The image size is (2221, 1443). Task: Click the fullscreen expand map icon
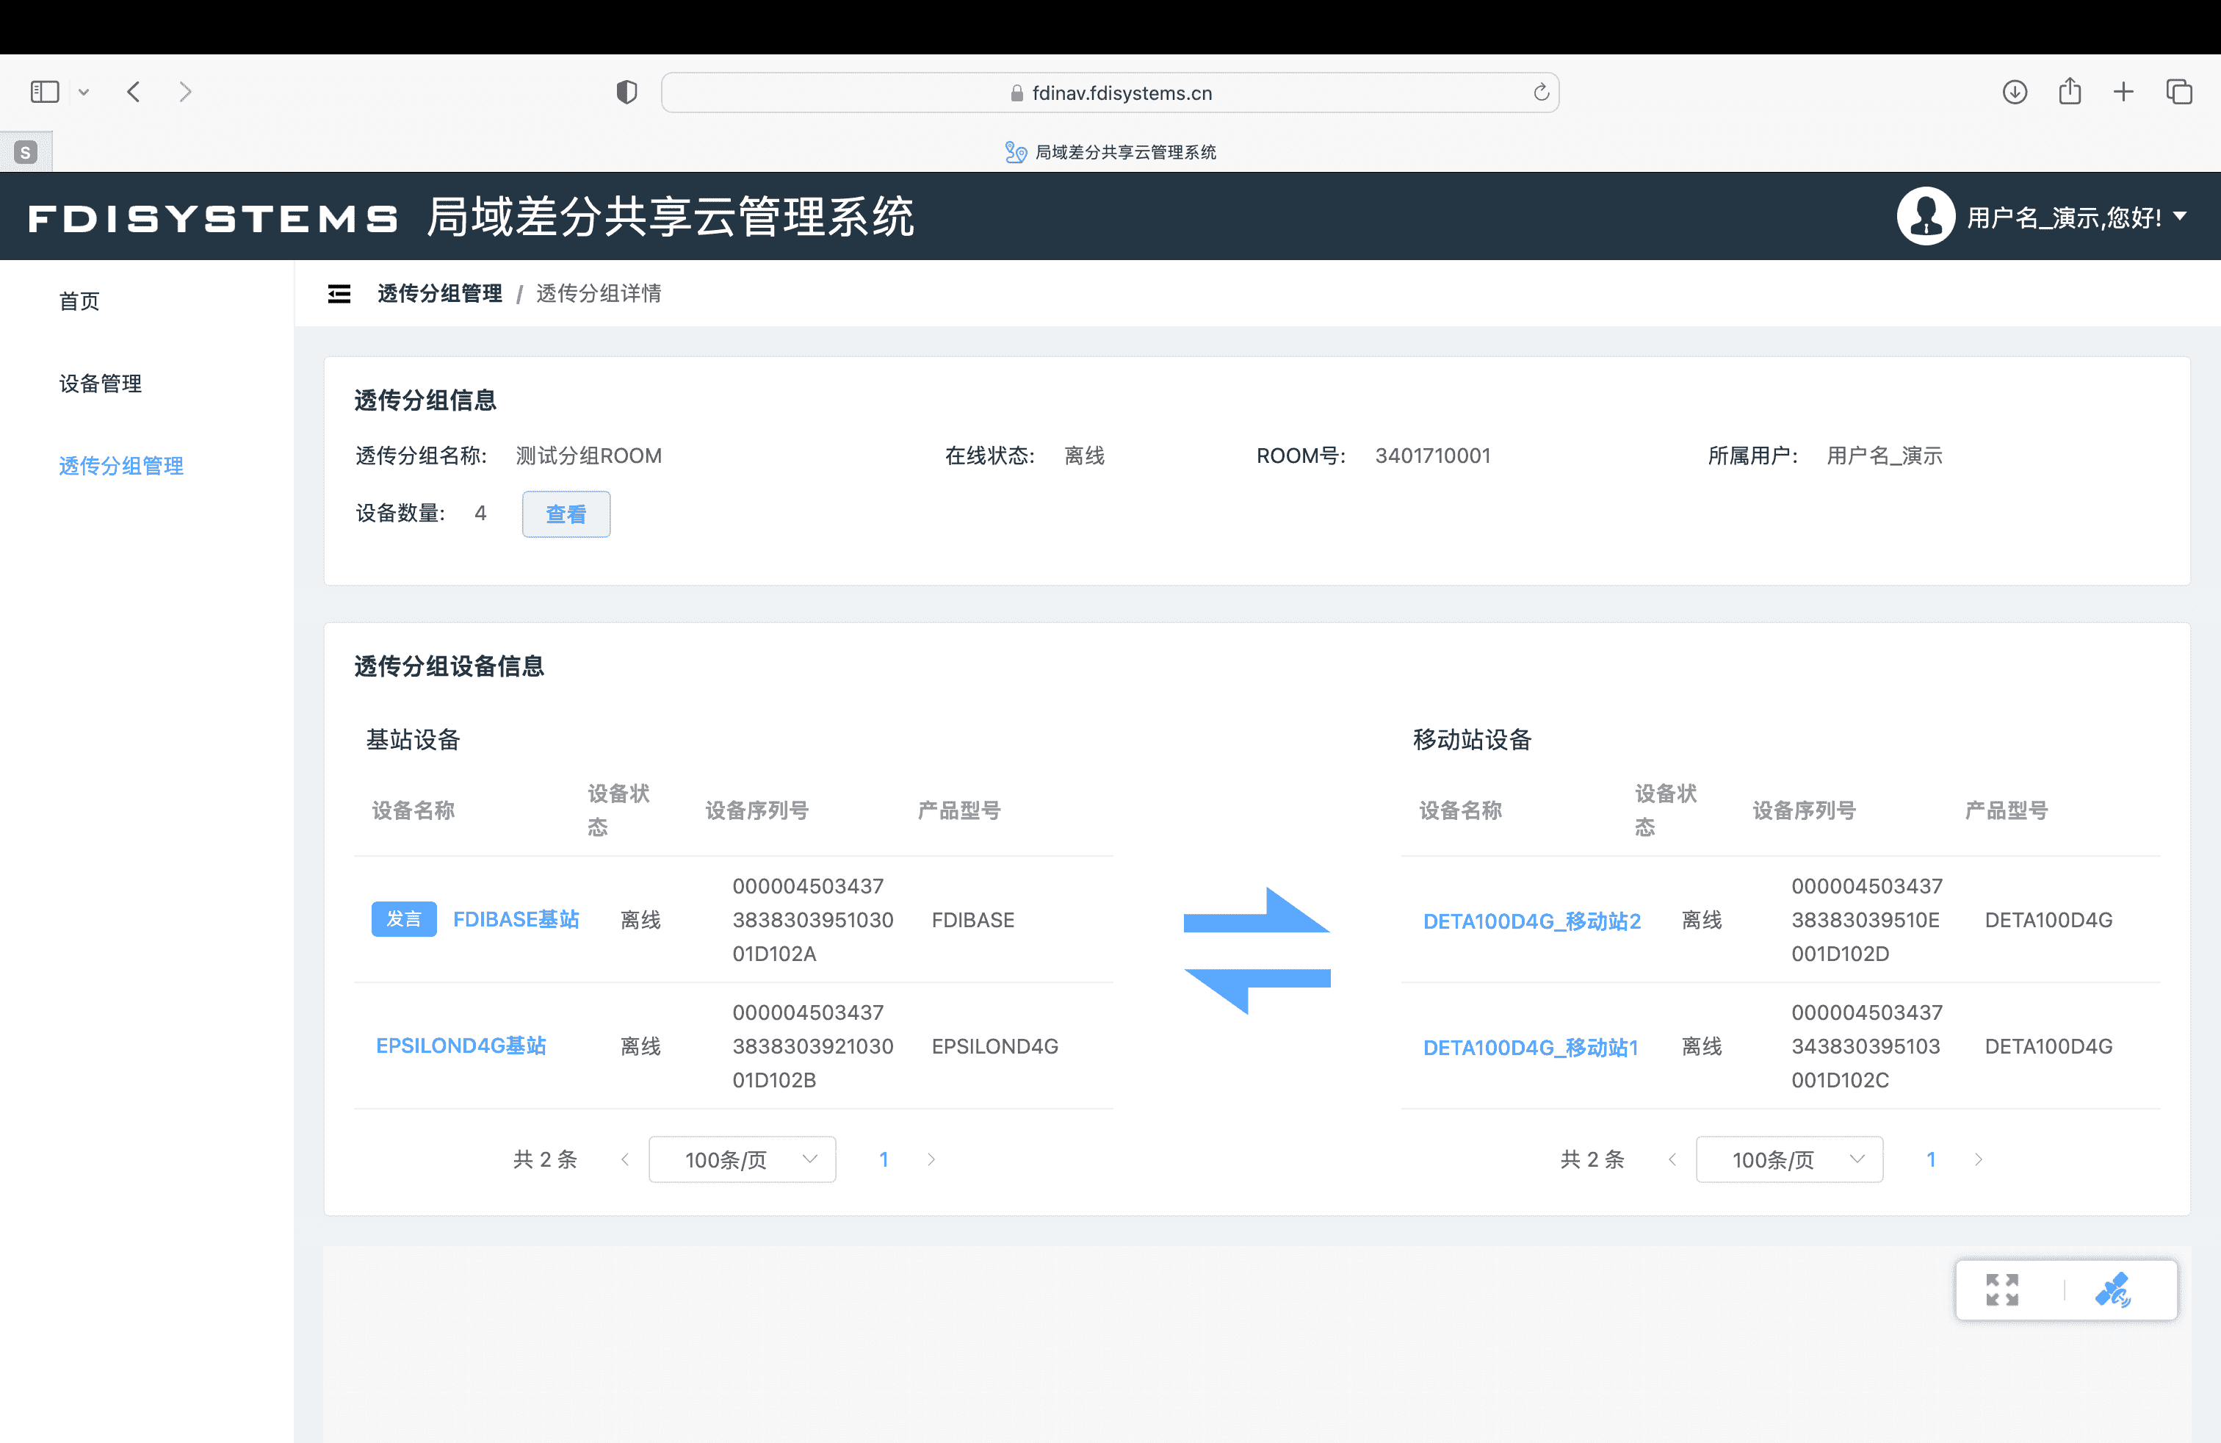(2001, 1290)
